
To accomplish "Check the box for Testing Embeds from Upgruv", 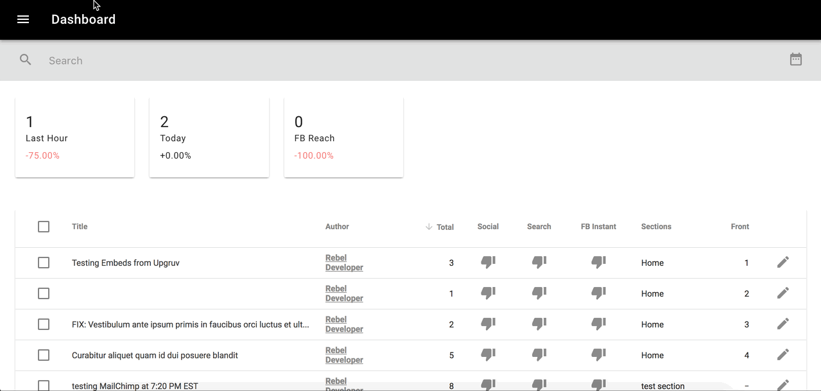I will [44, 263].
